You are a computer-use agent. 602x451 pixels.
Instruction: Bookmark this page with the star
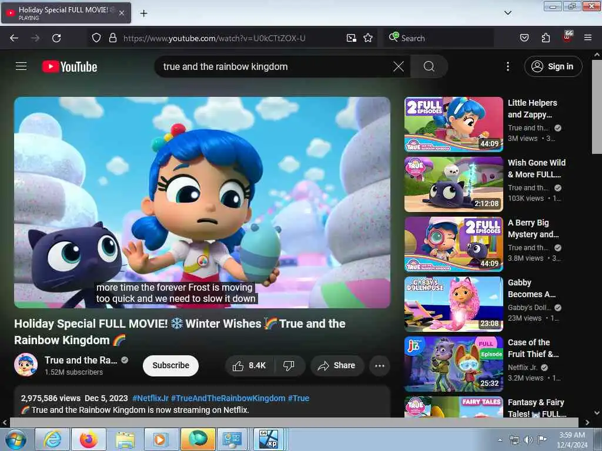(368, 38)
